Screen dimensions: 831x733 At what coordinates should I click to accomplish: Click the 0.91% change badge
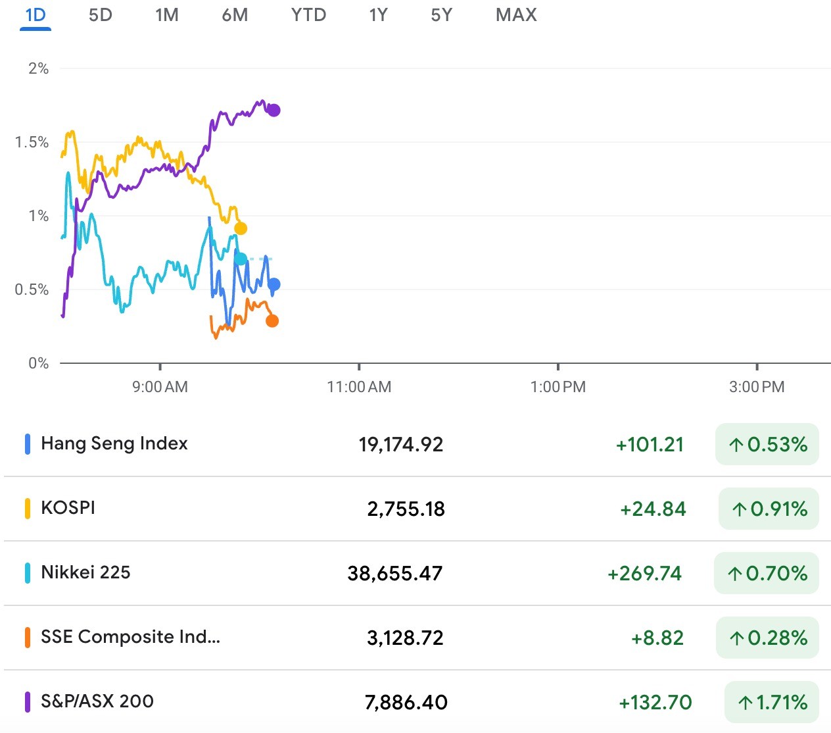click(x=769, y=509)
